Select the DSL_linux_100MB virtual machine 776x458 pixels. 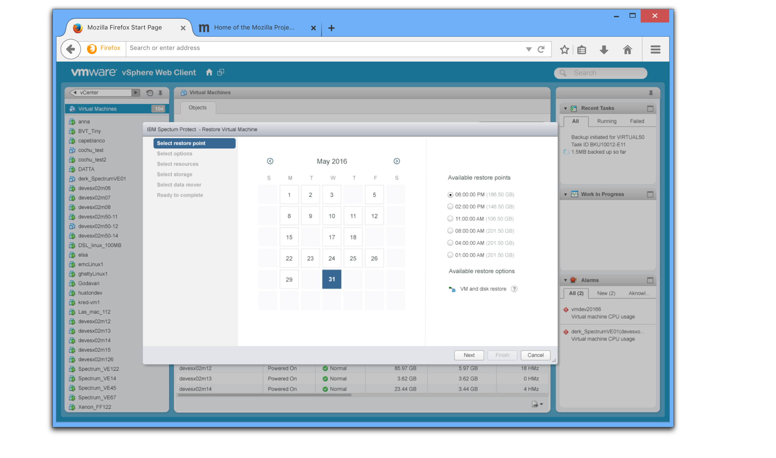99,245
